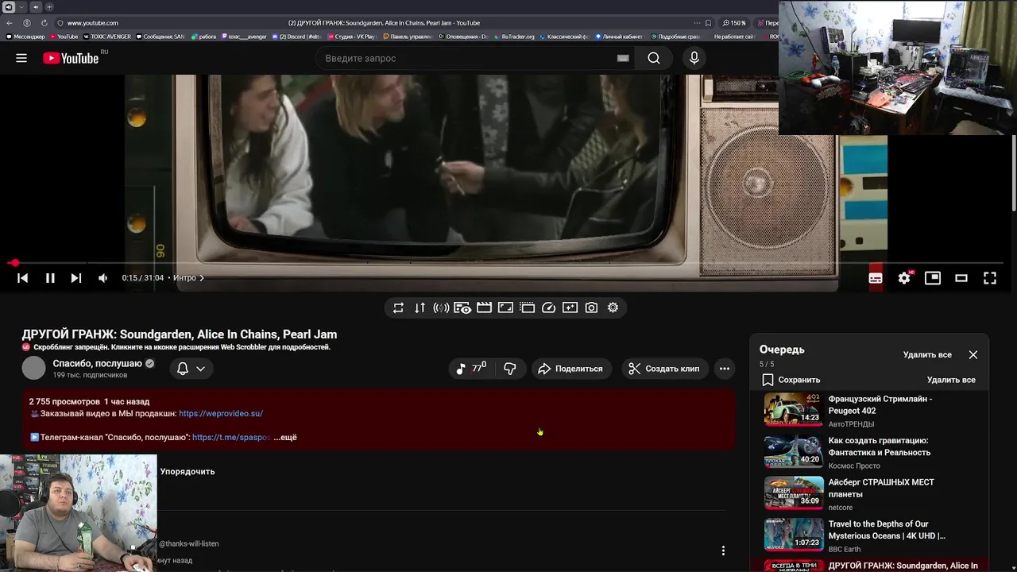Viewport: 1017px width, 572px height.
Task: Click the card with eye icon
Action: (x=462, y=307)
